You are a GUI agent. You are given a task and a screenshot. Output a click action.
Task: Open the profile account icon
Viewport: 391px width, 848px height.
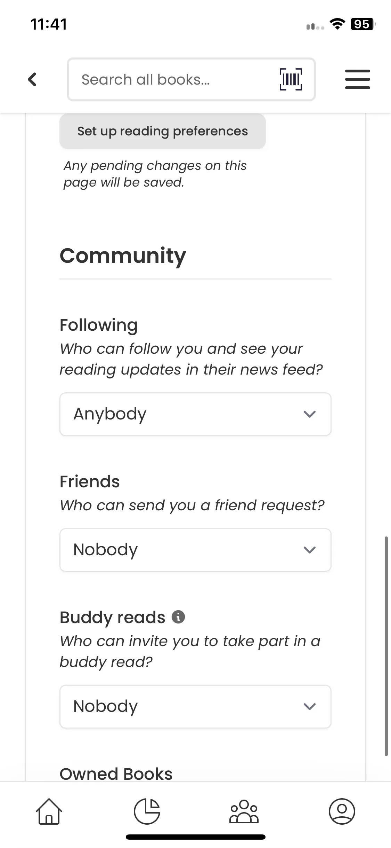click(x=342, y=811)
